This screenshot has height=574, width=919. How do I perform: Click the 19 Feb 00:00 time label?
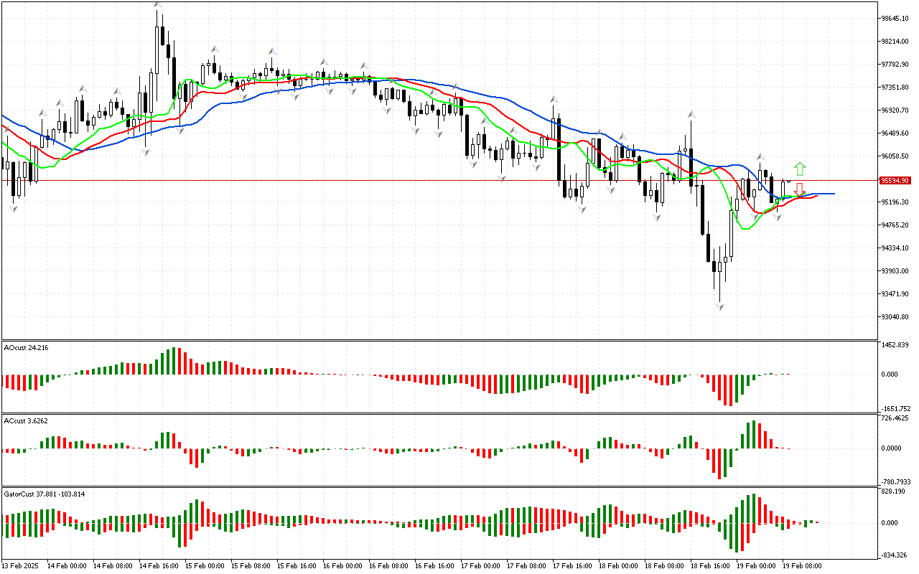tap(756, 566)
